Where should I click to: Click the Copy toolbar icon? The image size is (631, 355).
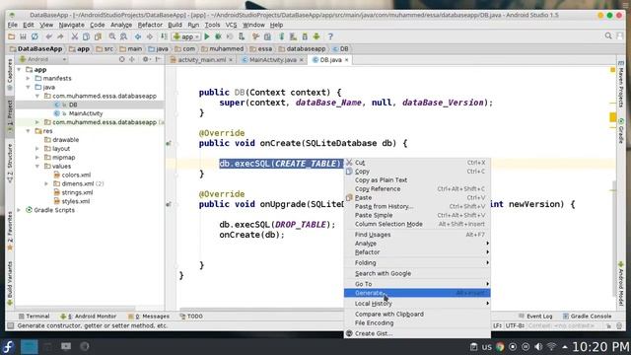point(86,36)
